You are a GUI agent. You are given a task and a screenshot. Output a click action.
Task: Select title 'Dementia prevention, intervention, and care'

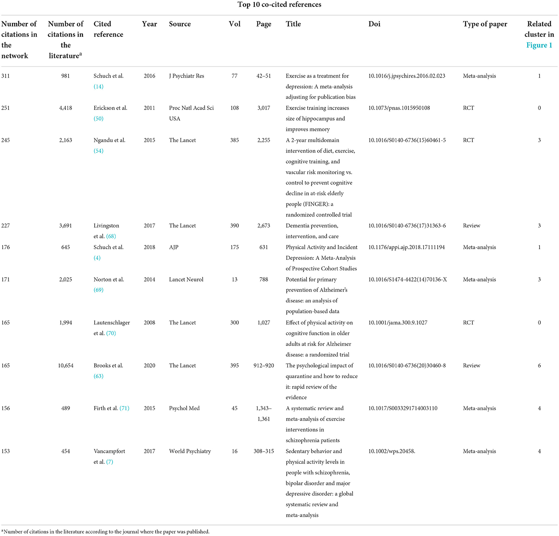click(x=312, y=231)
